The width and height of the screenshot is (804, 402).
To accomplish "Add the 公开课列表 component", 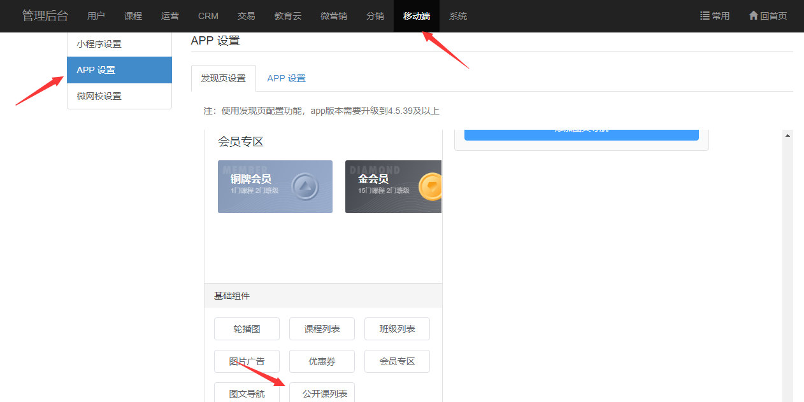I will [322, 393].
